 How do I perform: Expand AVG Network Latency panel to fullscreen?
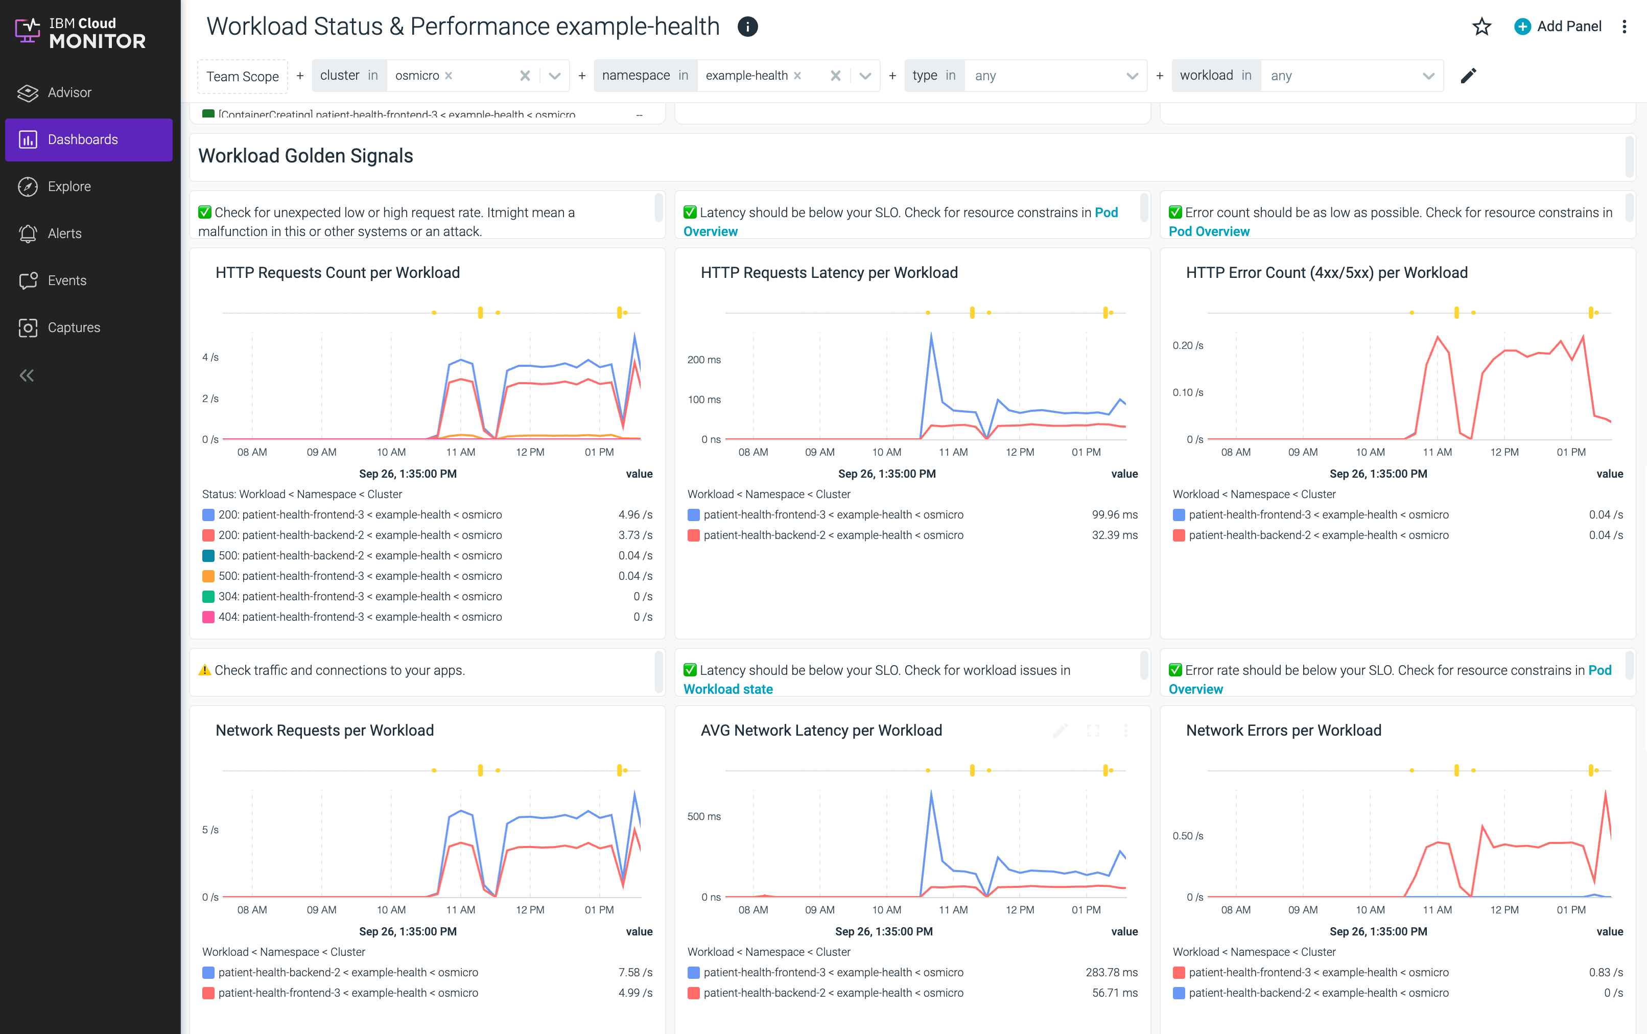pos(1093,731)
